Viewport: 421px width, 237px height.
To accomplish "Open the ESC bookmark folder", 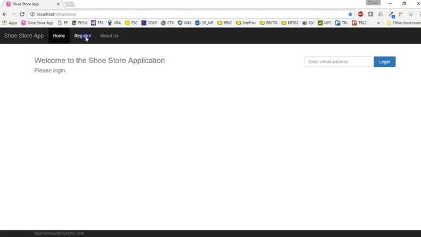I will click(x=132, y=23).
